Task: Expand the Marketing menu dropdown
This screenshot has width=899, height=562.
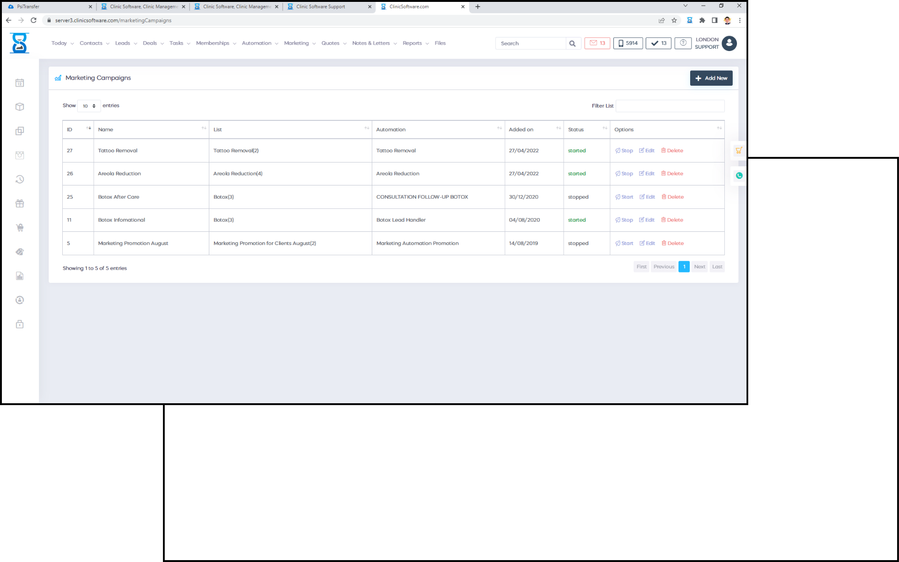Action: click(300, 43)
